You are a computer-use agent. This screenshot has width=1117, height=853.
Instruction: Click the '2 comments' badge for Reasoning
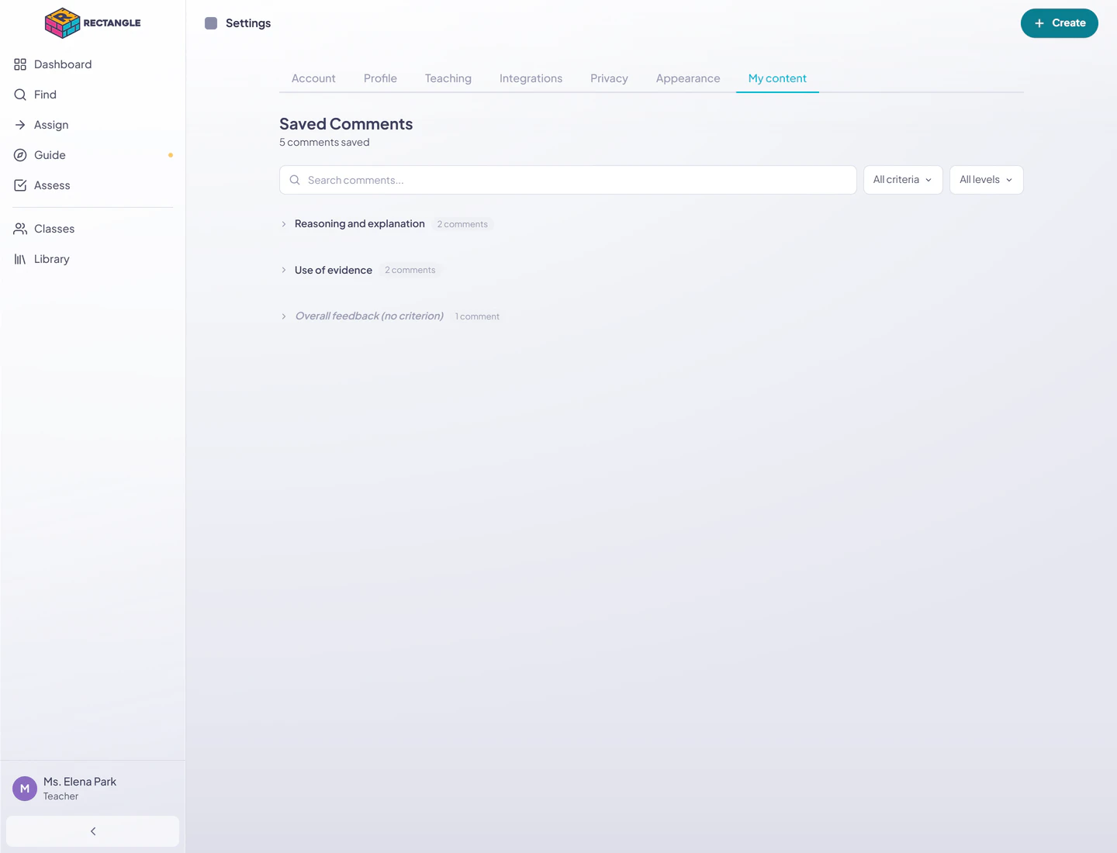point(462,224)
